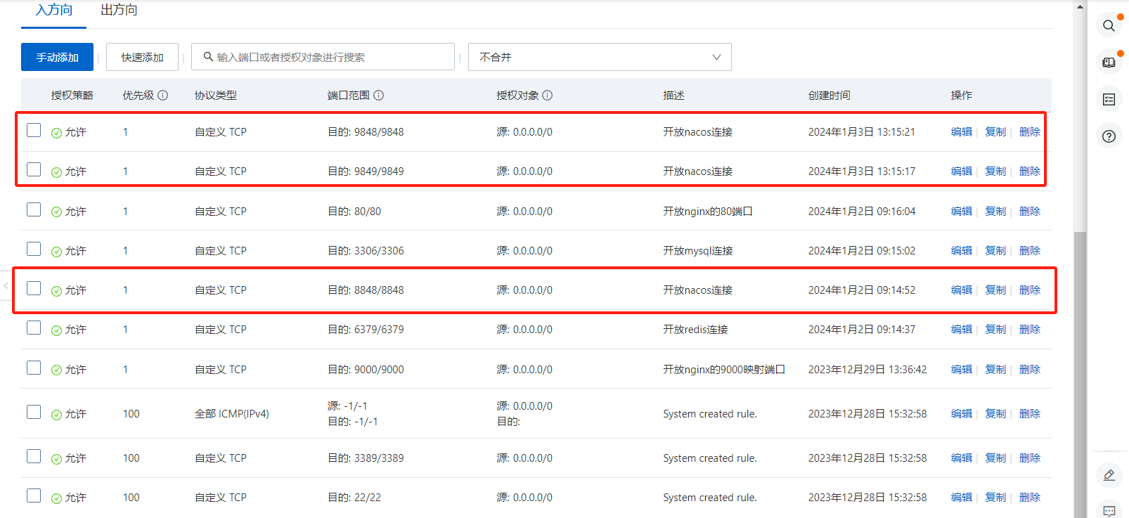Click the 授权策略 column header
The width and height of the screenshot is (1129, 518).
coord(72,96)
